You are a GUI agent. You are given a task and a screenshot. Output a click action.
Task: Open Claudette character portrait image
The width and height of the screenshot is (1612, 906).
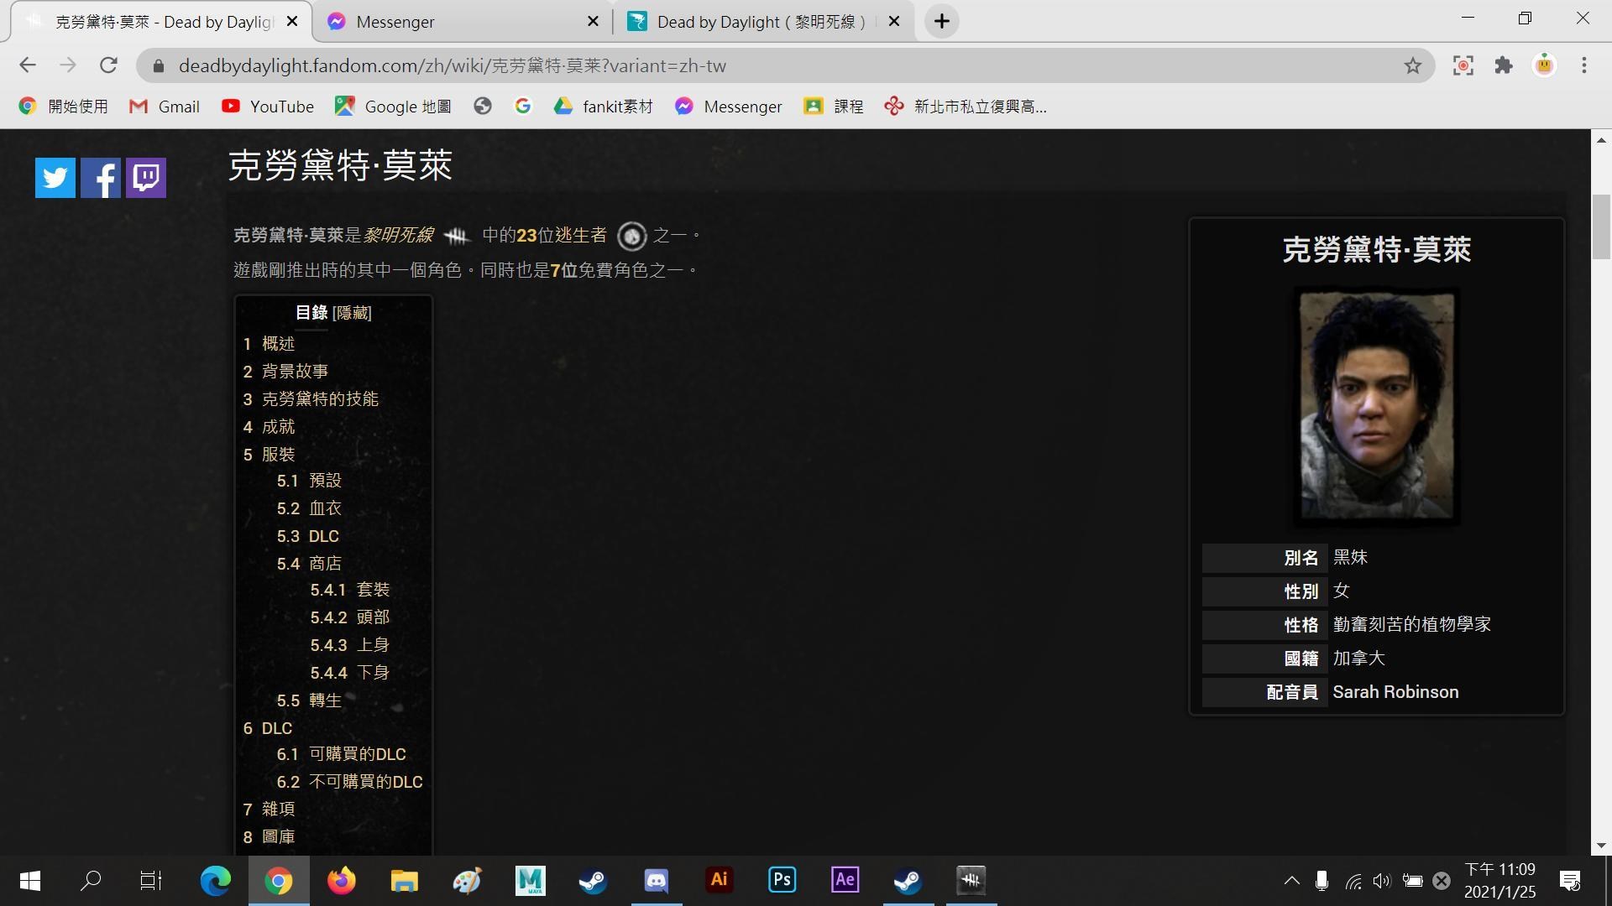click(1377, 405)
